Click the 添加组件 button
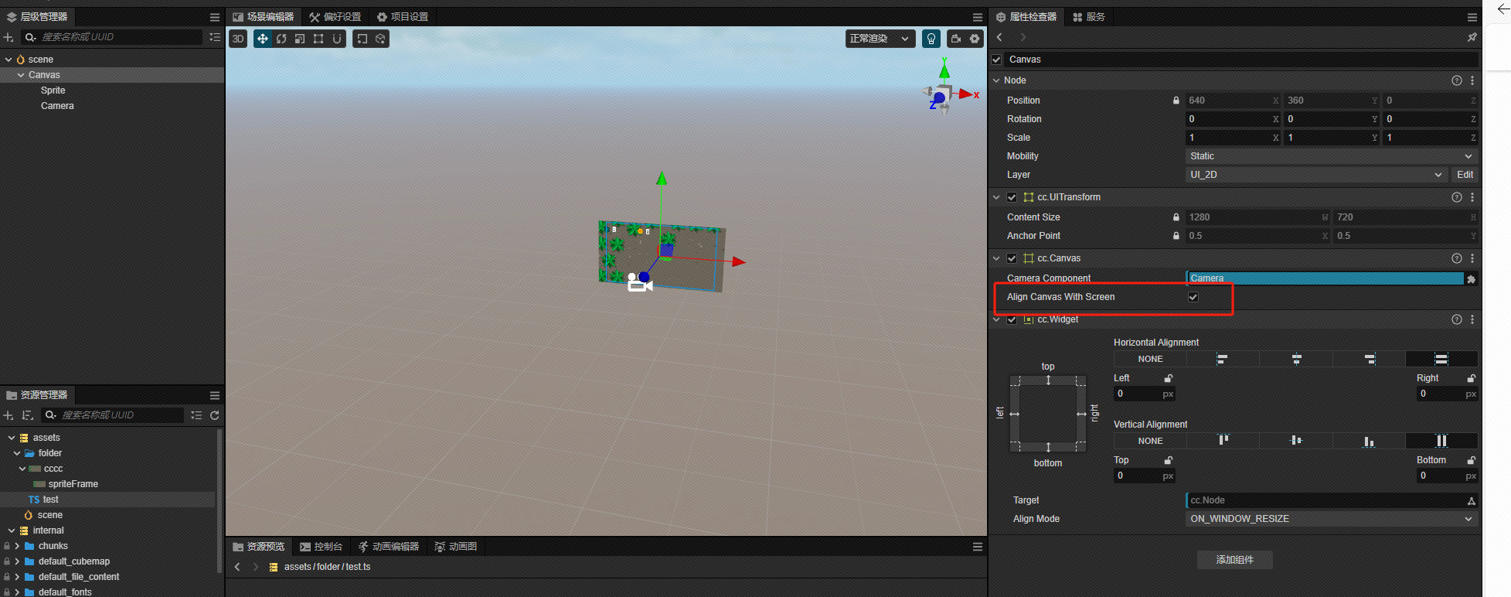Viewport: 1511px width, 597px height. (x=1235, y=560)
